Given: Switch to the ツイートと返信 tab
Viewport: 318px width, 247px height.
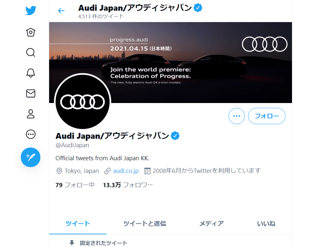Looking at the screenshot, I should click(145, 224).
